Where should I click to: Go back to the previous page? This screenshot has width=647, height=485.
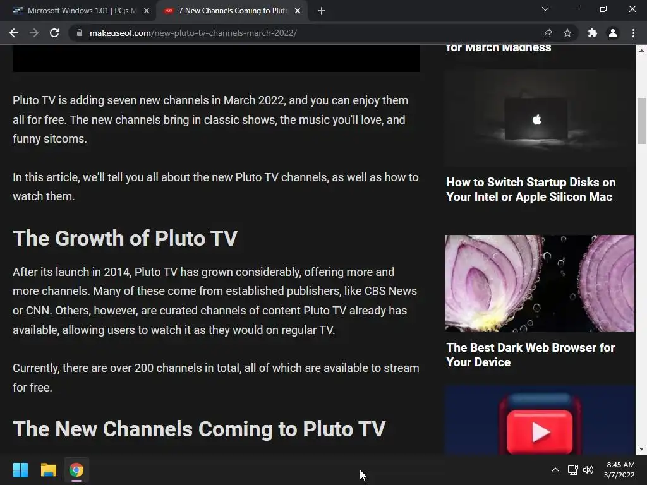14,33
